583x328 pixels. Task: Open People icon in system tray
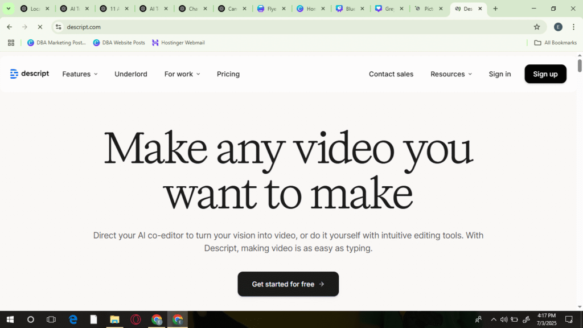[x=478, y=319]
